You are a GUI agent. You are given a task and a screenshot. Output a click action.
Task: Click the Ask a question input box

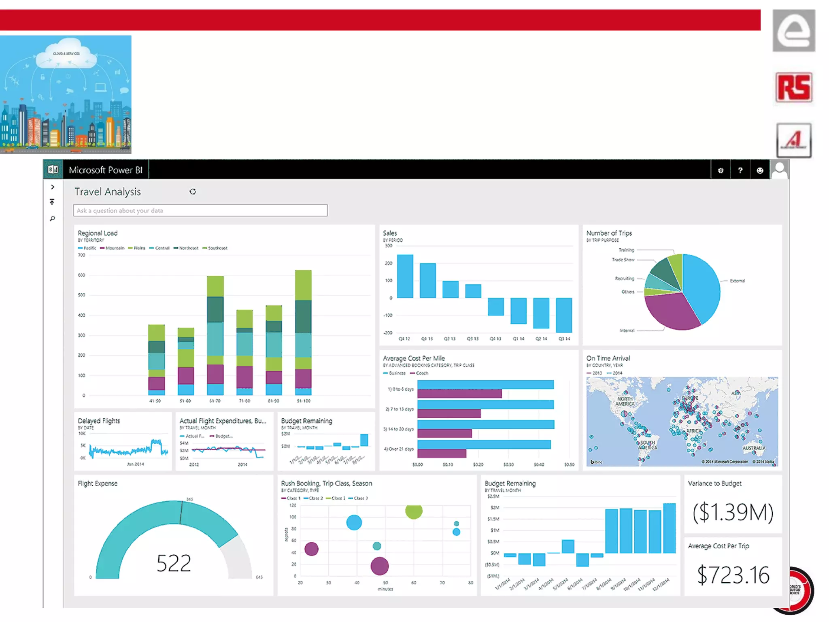pyautogui.click(x=200, y=211)
